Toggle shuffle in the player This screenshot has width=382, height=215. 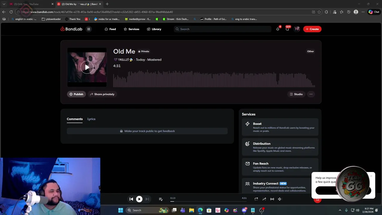tap(264, 199)
